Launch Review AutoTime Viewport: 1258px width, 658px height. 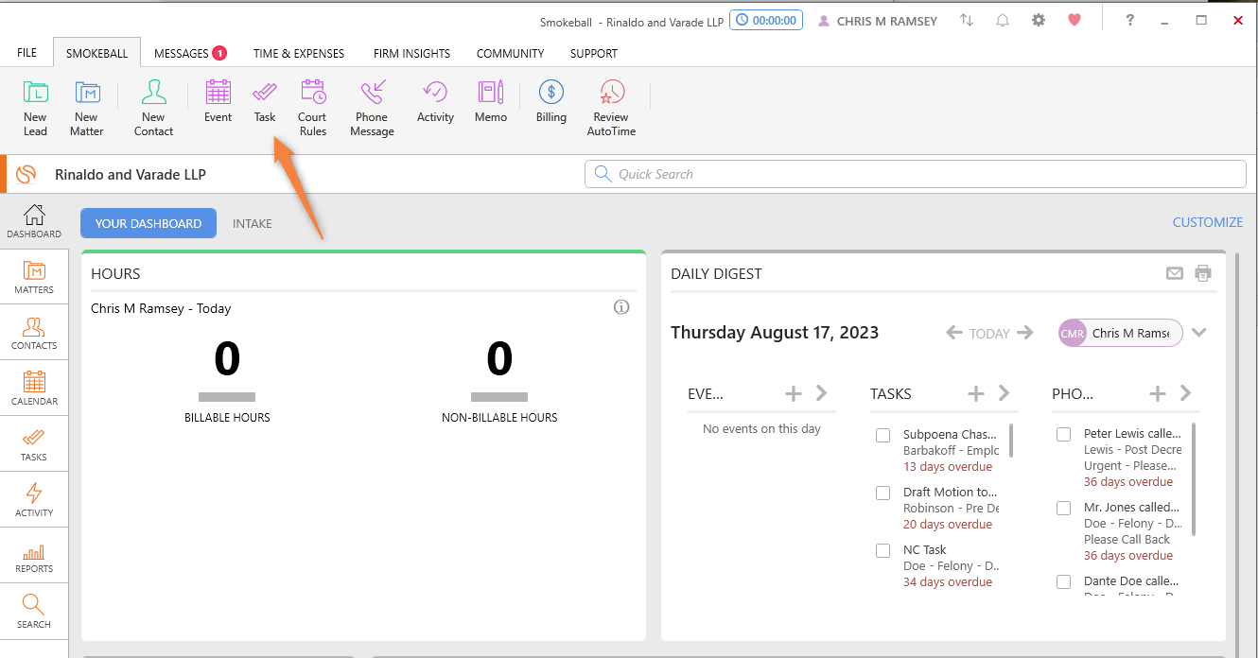(x=611, y=109)
